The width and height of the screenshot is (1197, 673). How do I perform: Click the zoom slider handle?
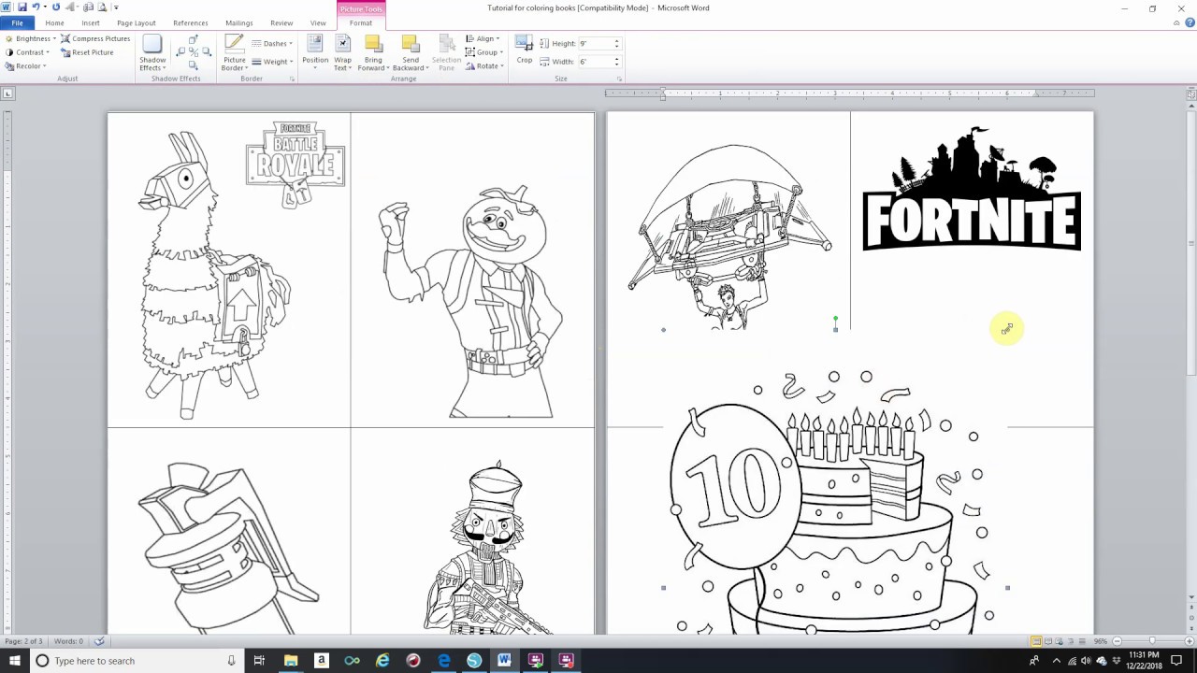pos(1151,641)
